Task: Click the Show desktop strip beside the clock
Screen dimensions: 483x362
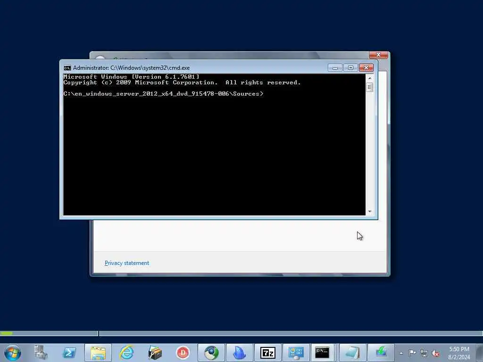Action: coord(480,353)
